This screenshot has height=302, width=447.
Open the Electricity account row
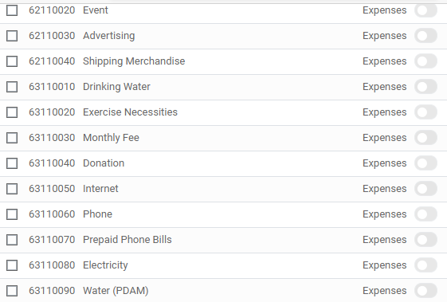(223, 266)
